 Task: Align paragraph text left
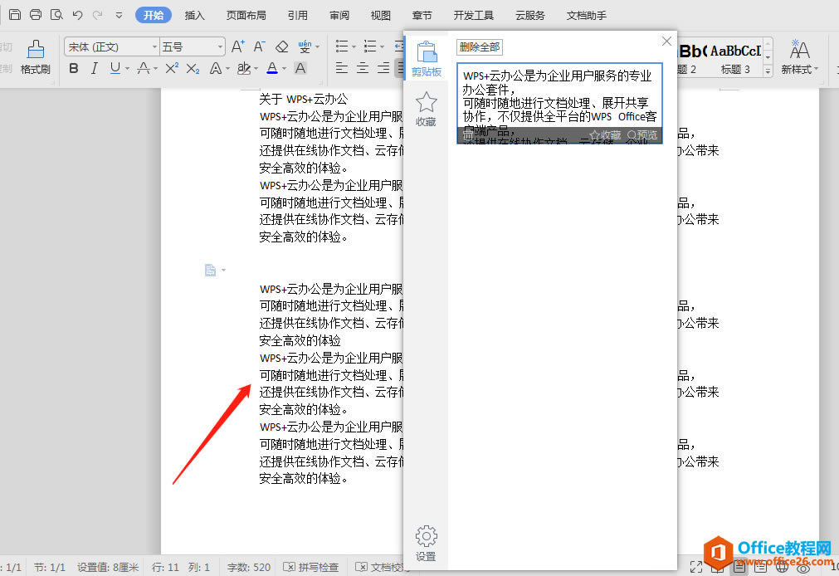(341, 68)
